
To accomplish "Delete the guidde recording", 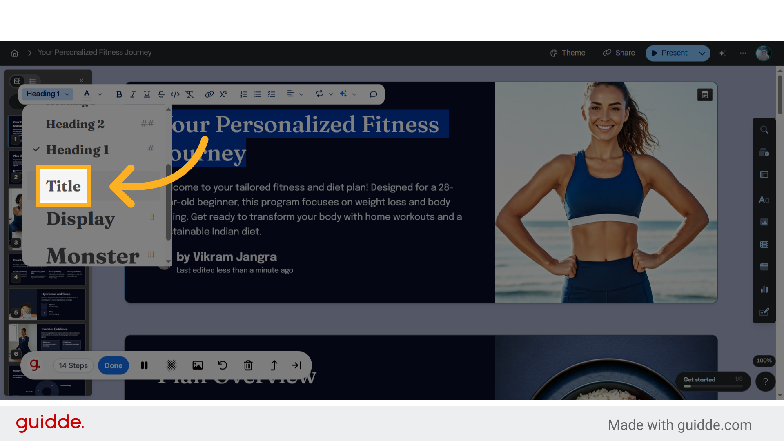I will pyautogui.click(x=248, y=365).
